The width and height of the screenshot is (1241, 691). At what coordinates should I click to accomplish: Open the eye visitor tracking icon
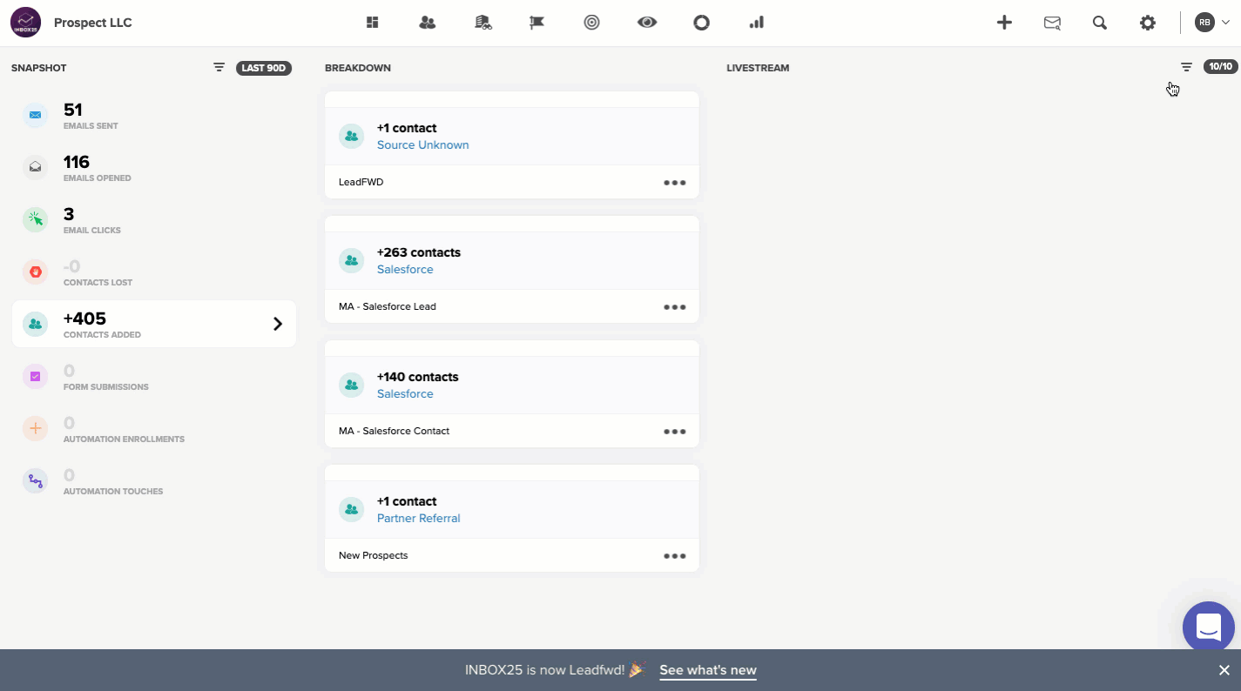tap(646, 23)
